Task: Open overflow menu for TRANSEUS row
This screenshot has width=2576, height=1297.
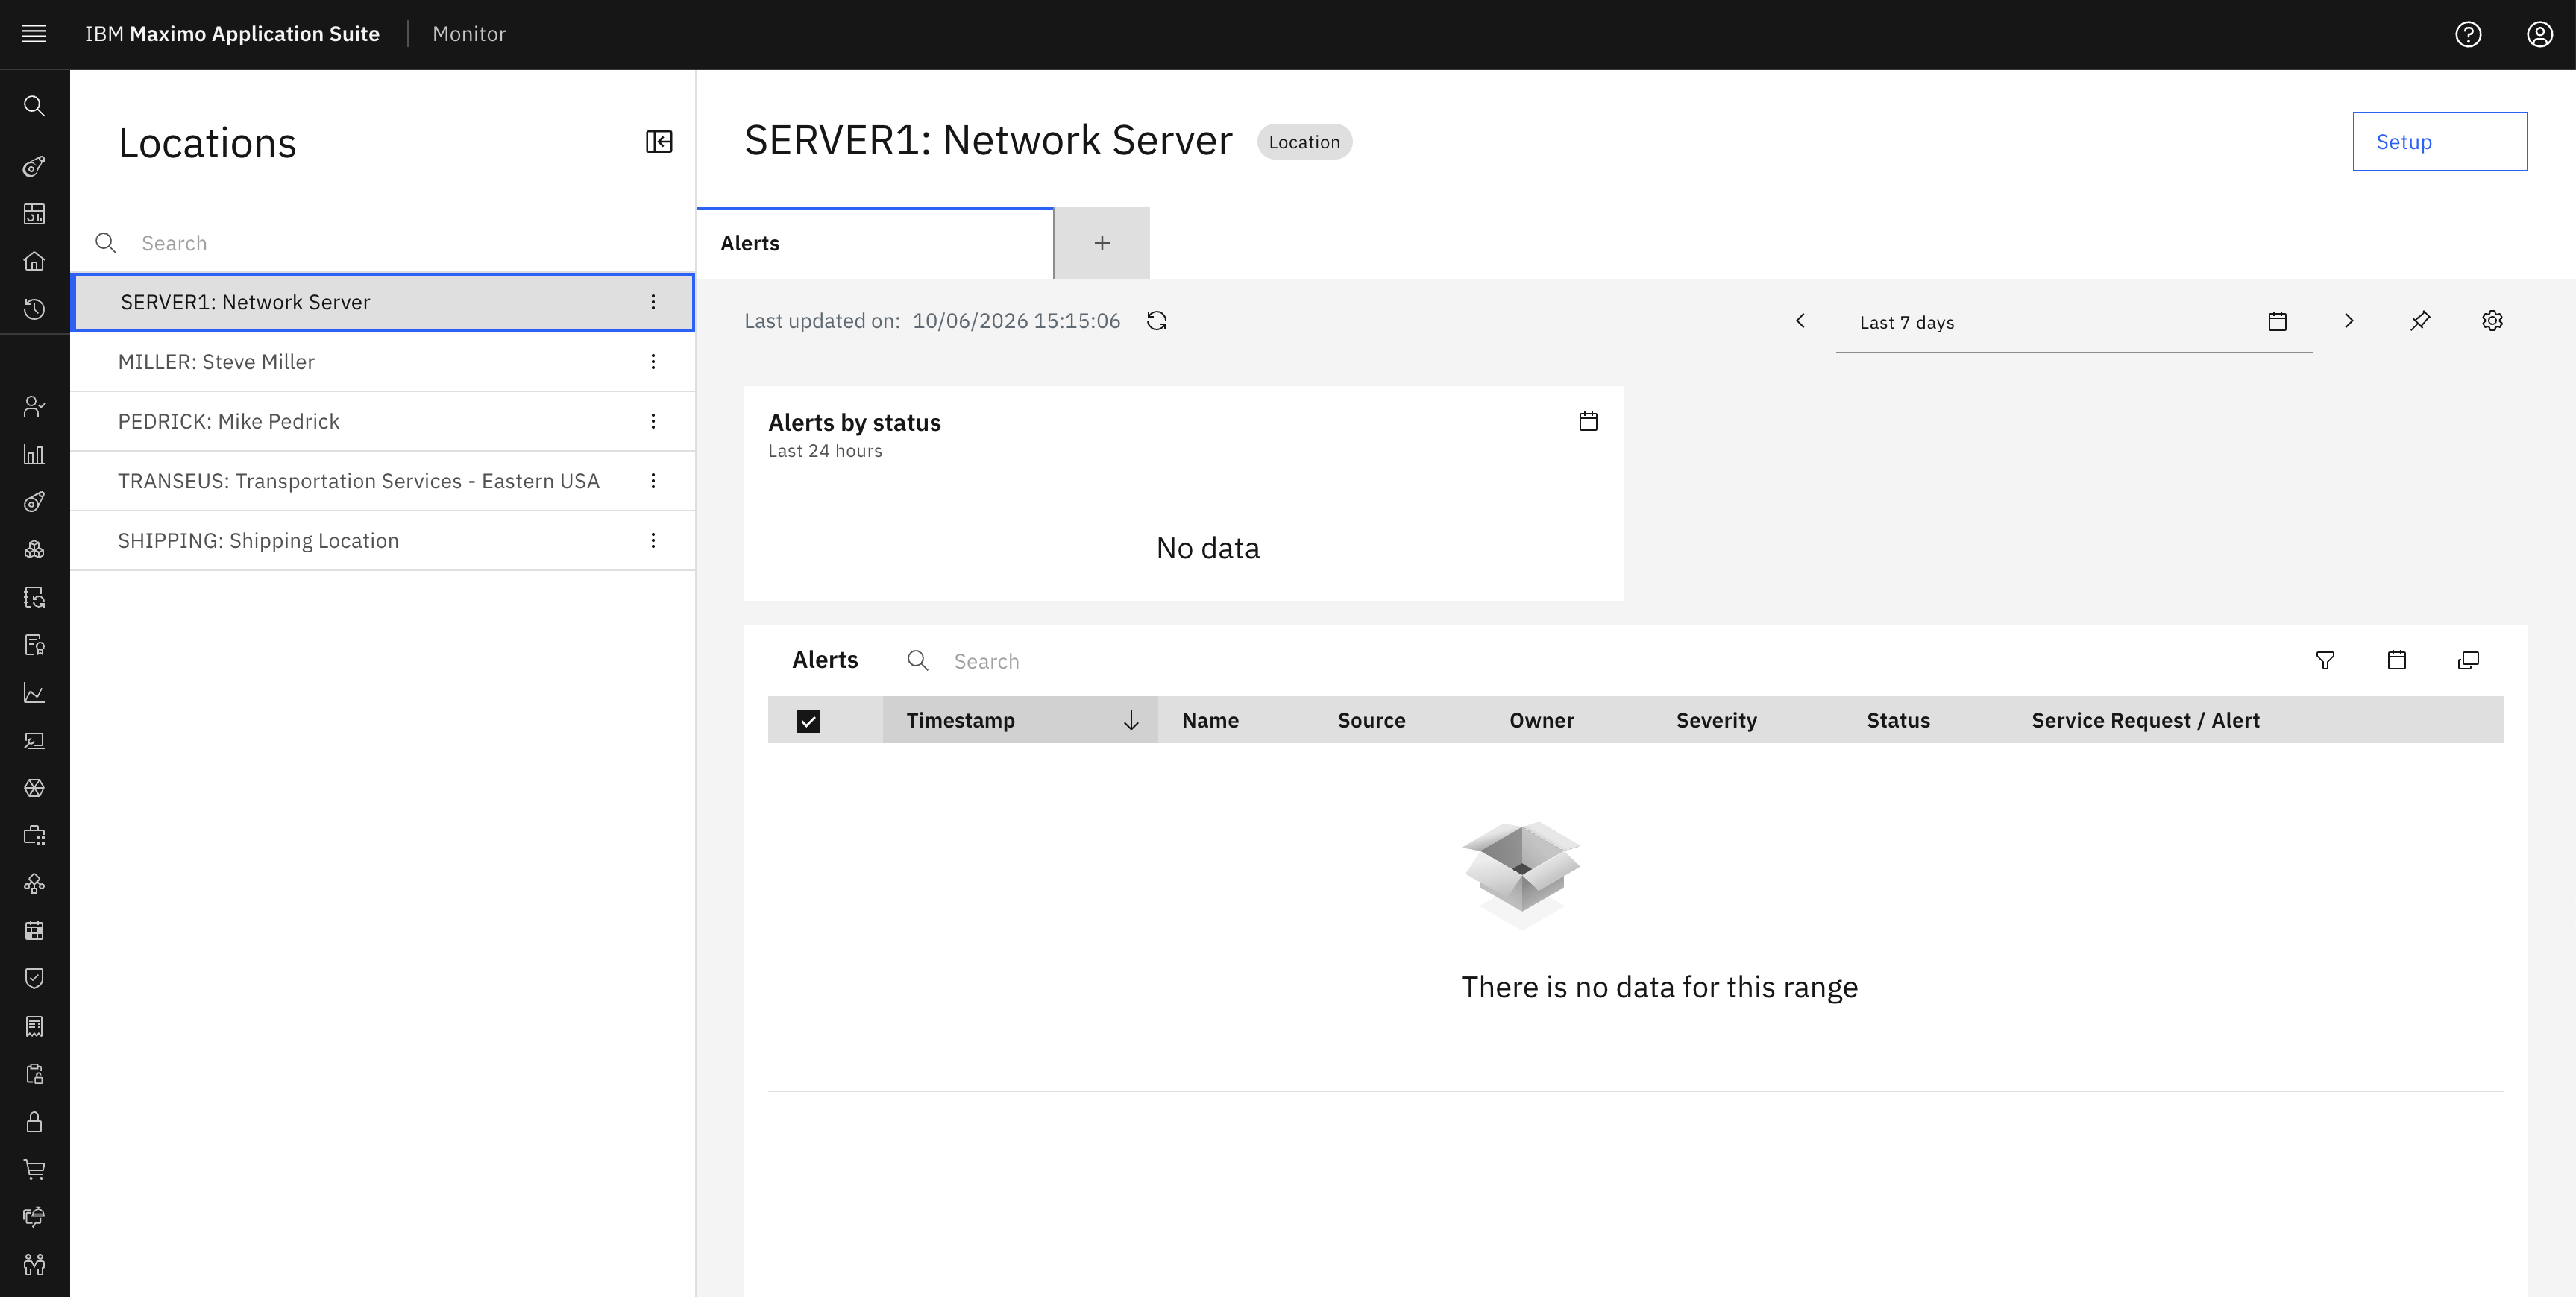Action: pyautogui.click(x=653, y=481)
